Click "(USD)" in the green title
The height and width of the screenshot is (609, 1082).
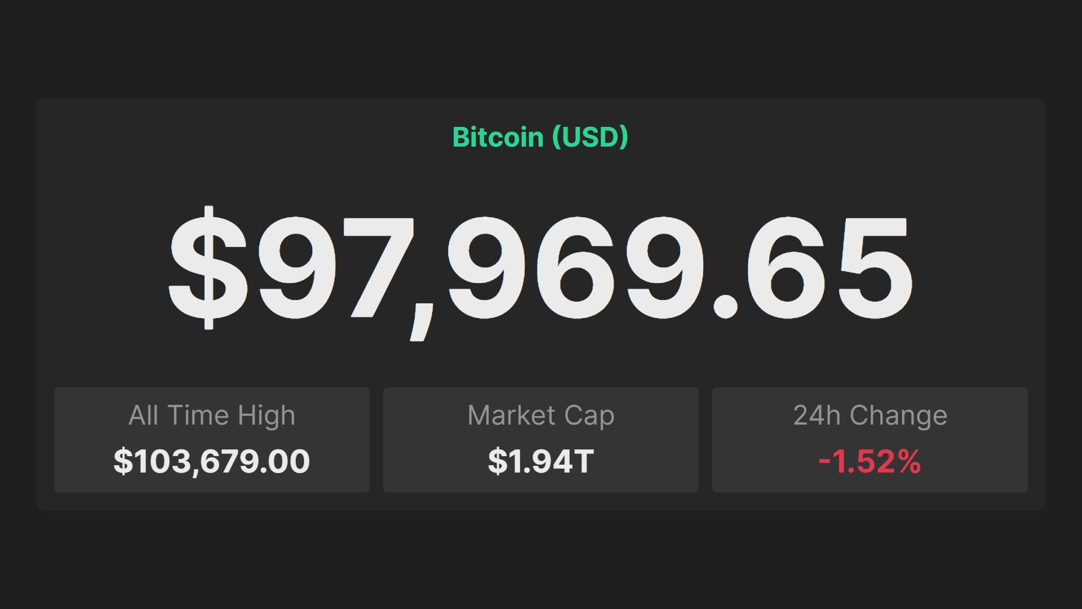click(x=590, y=137)
